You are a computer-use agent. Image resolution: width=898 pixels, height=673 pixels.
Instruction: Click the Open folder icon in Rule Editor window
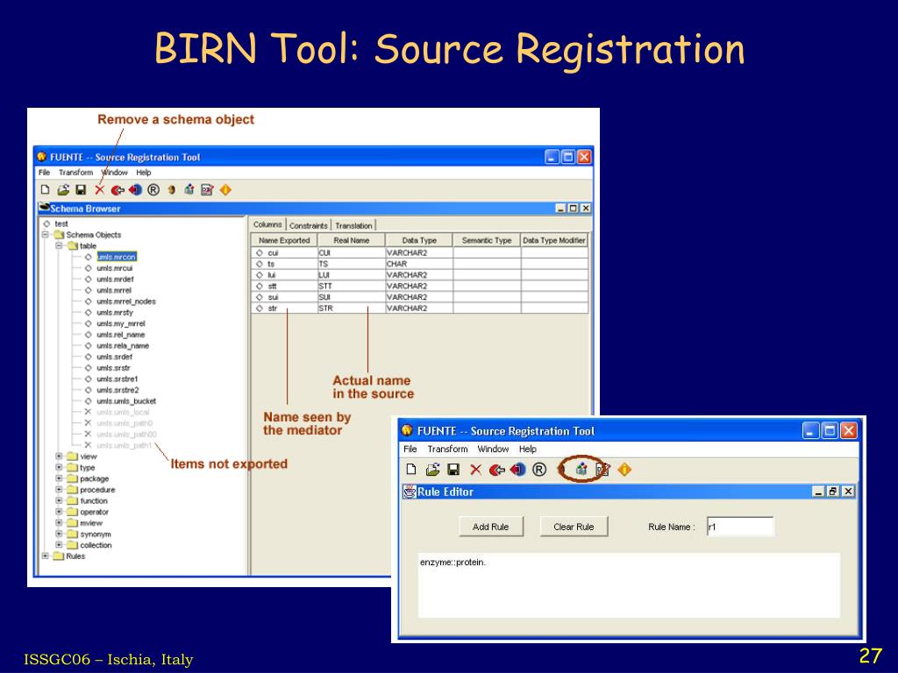[x=432, y=470]
